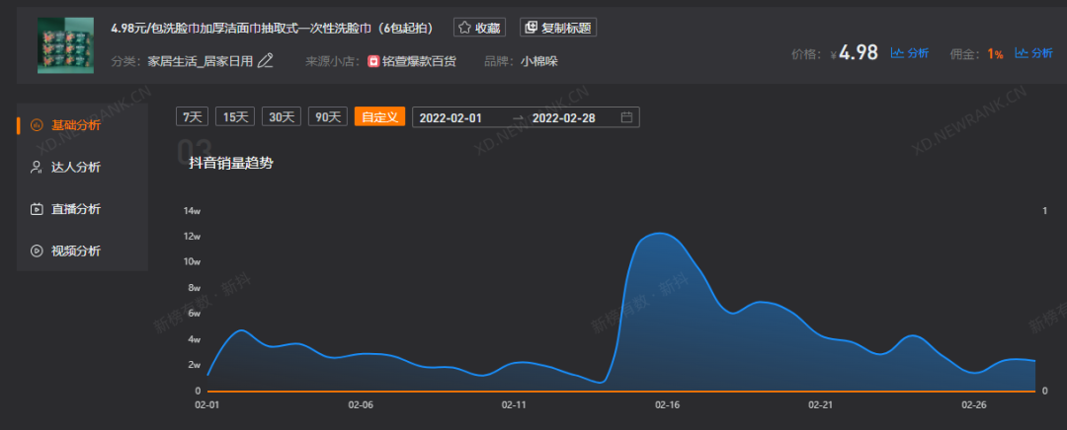Select the 自定义 custom range
The width and height of the screenshot is (1067, 430).
point(379,116)
